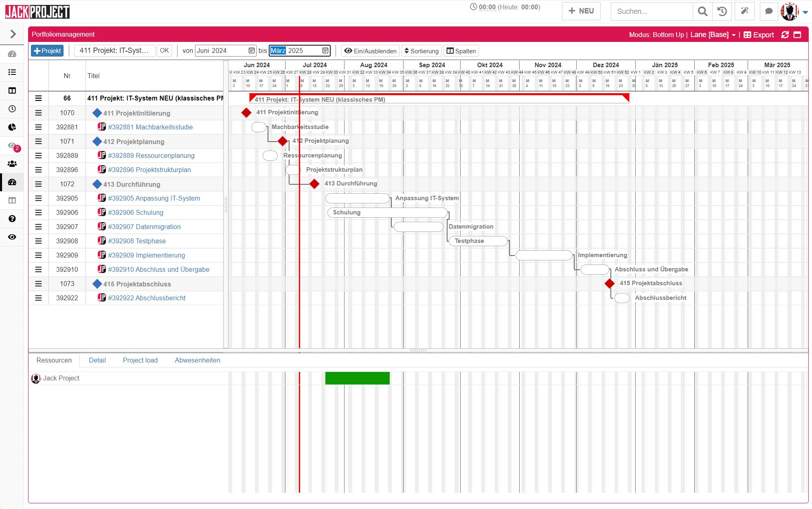This screenshot has height=509, width=812.
Task: Toggle Ein/Ausblenden visibility options
Action: pos(370,51)
